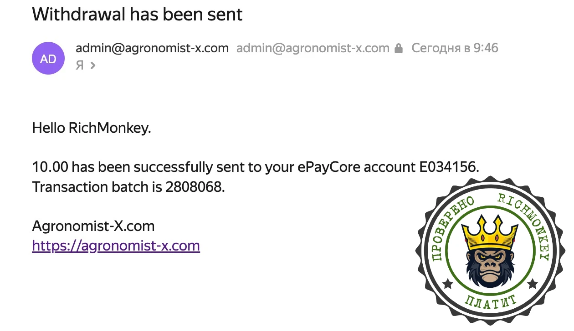Expand recipient details chevron next to Я
This screenshot has height=331, width=574.
click(x=93, y=65)
